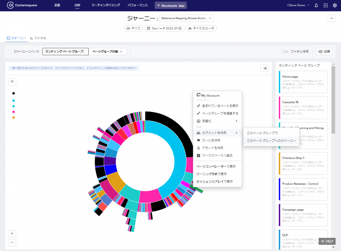
Task: Open the ページグループの後 dropdown
Action: coord(107,51)
